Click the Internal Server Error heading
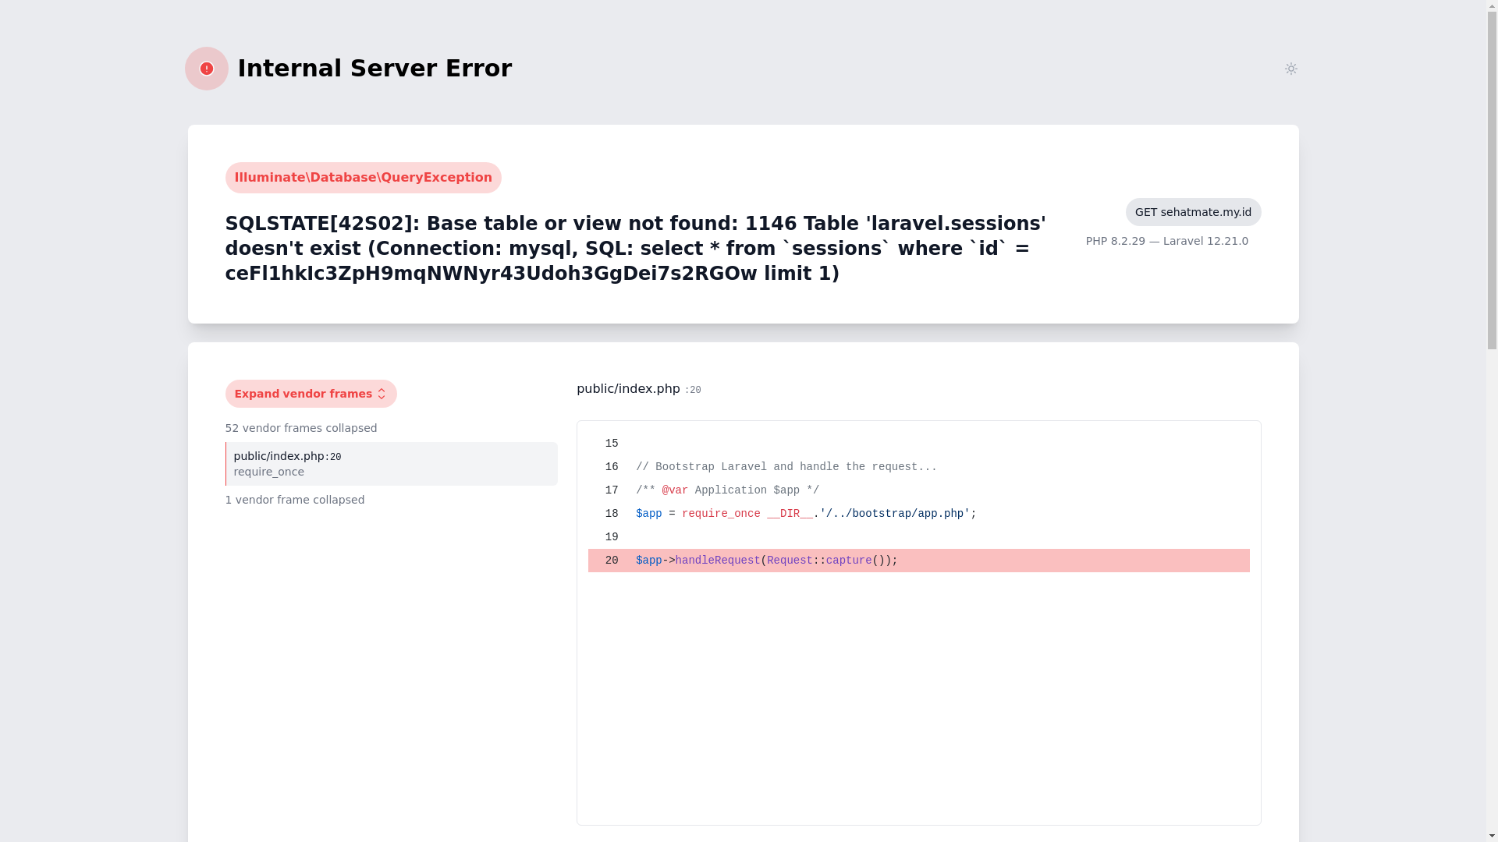Screen dimensions: 1498x842 374,69
